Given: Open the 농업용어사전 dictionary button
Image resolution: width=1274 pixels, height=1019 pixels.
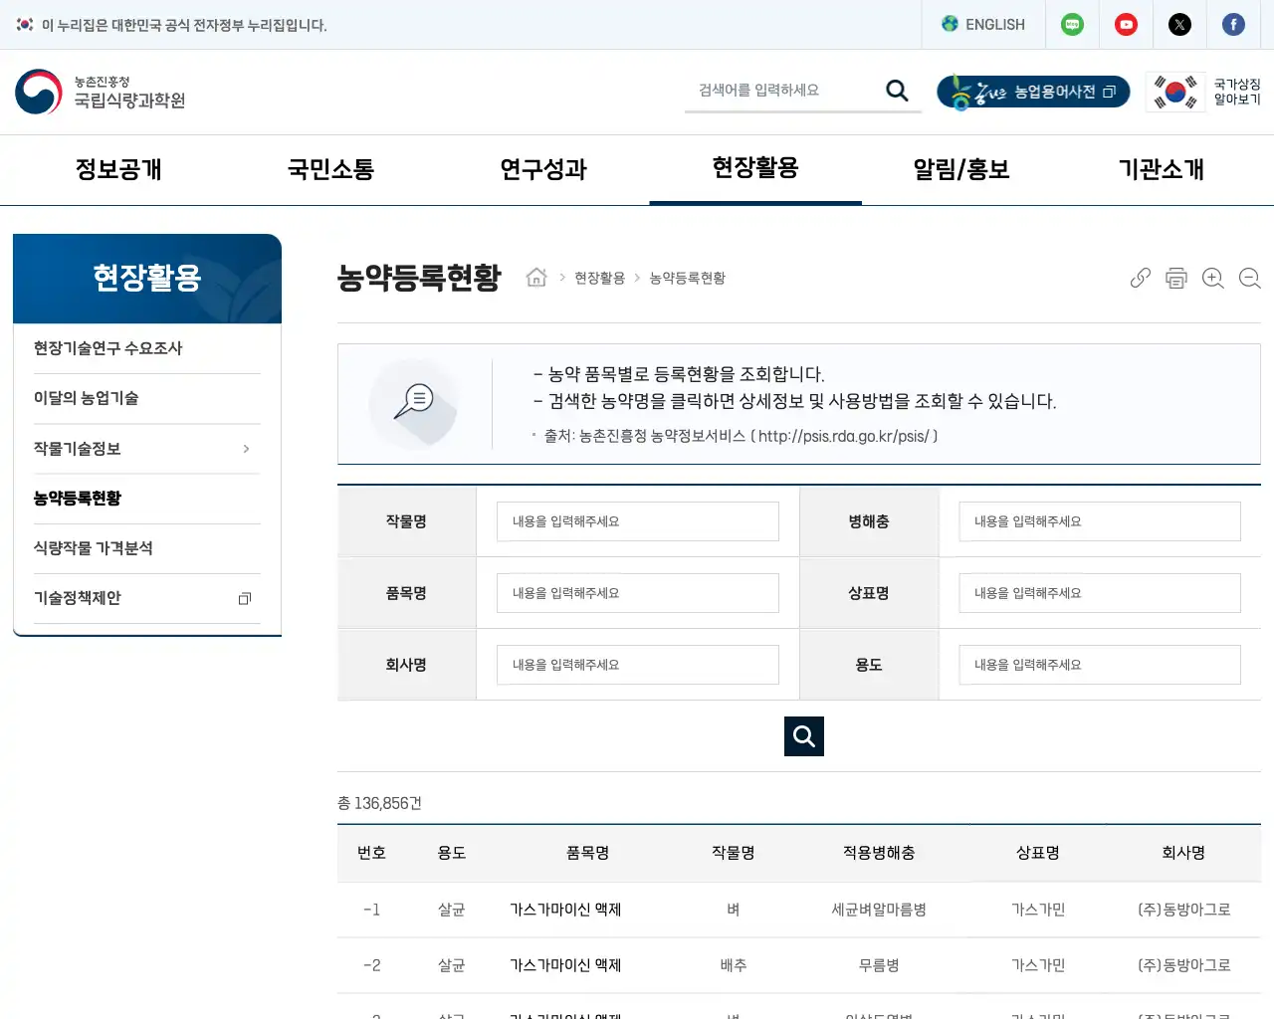Looking at the screenshot, I should (x=1033, y=92).
